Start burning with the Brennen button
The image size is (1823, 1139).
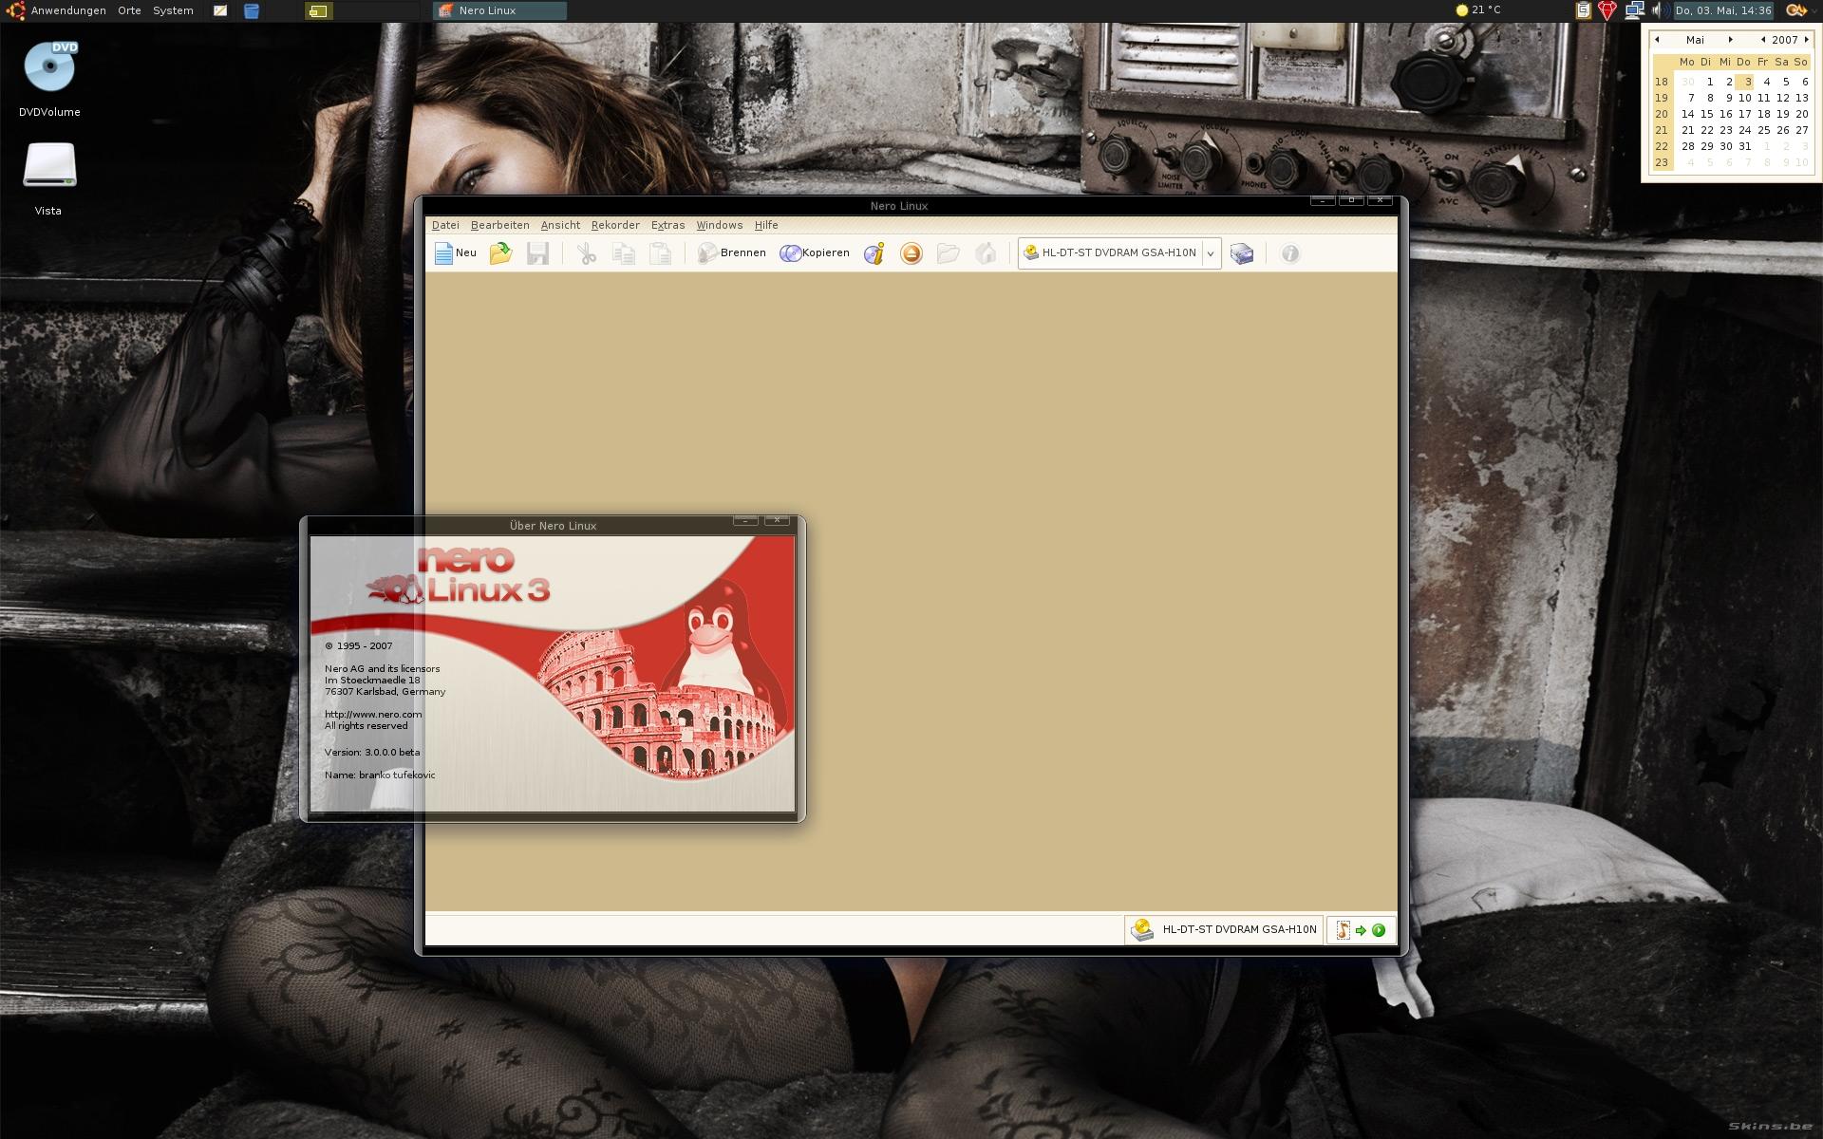(x=731, y=253)
